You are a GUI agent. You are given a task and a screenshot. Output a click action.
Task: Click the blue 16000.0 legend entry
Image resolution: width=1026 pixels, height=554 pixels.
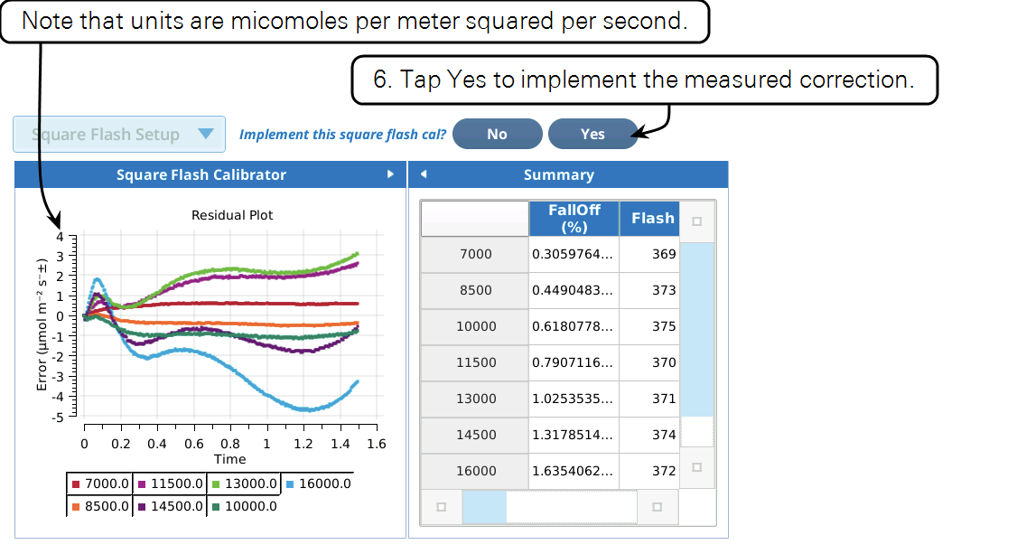pos(318,484)
